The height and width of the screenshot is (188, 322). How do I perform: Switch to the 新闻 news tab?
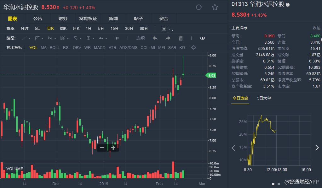tap(113, 19)
